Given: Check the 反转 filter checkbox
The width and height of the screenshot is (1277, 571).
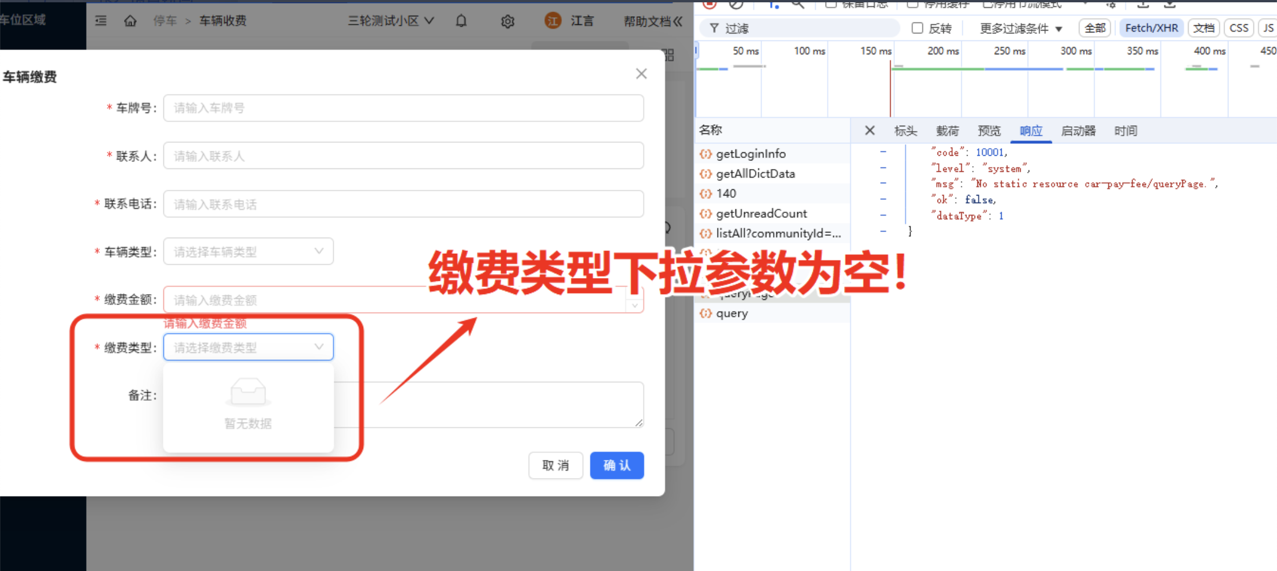Looking at the screenshot, I should point(918,28).
